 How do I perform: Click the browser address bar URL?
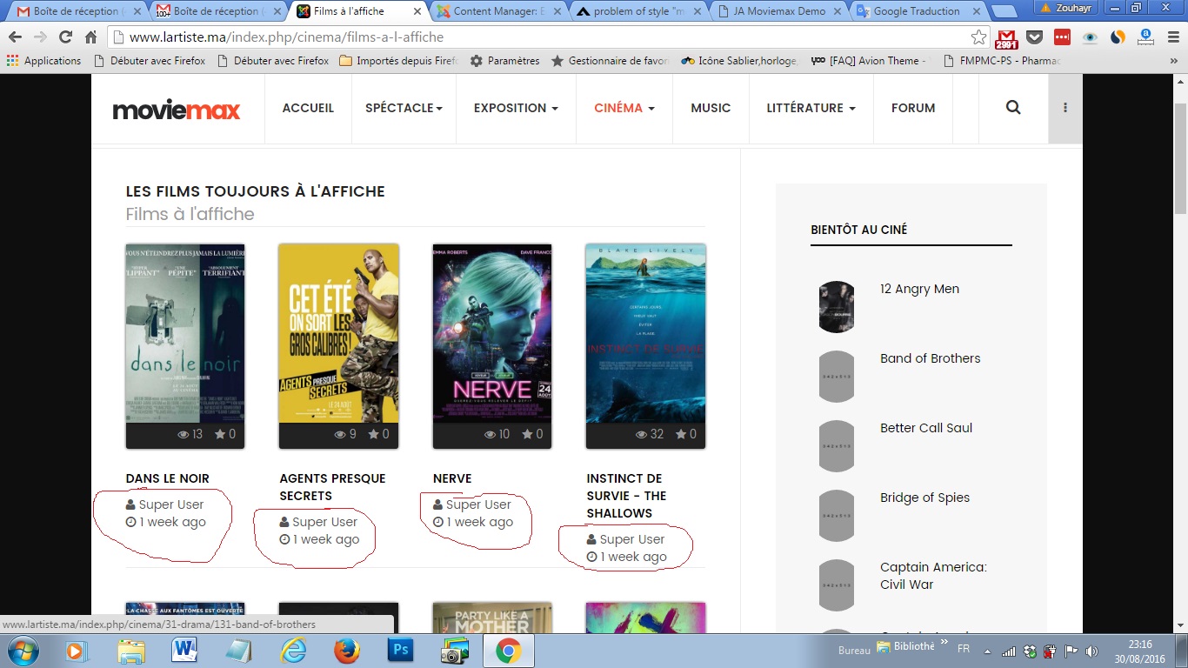click(x=286, y=37)
